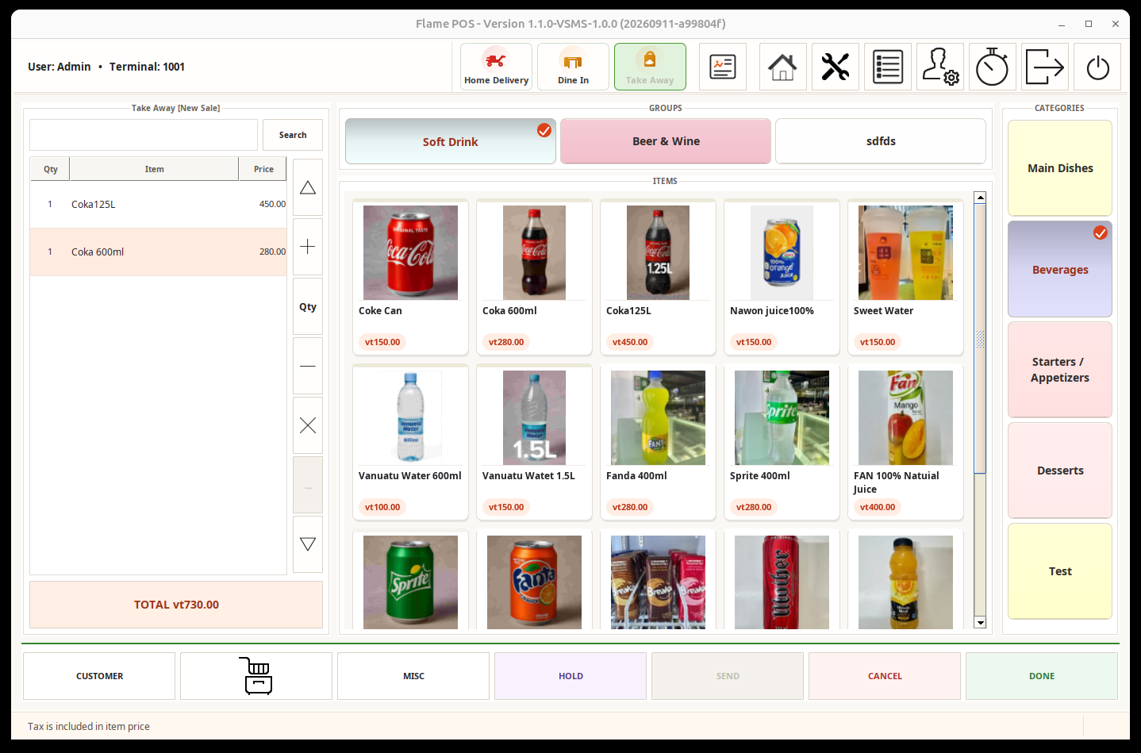This screenshot has width=1141, height=753.
Task: Open the stopwatch timer icon
Action: (993, 67)
